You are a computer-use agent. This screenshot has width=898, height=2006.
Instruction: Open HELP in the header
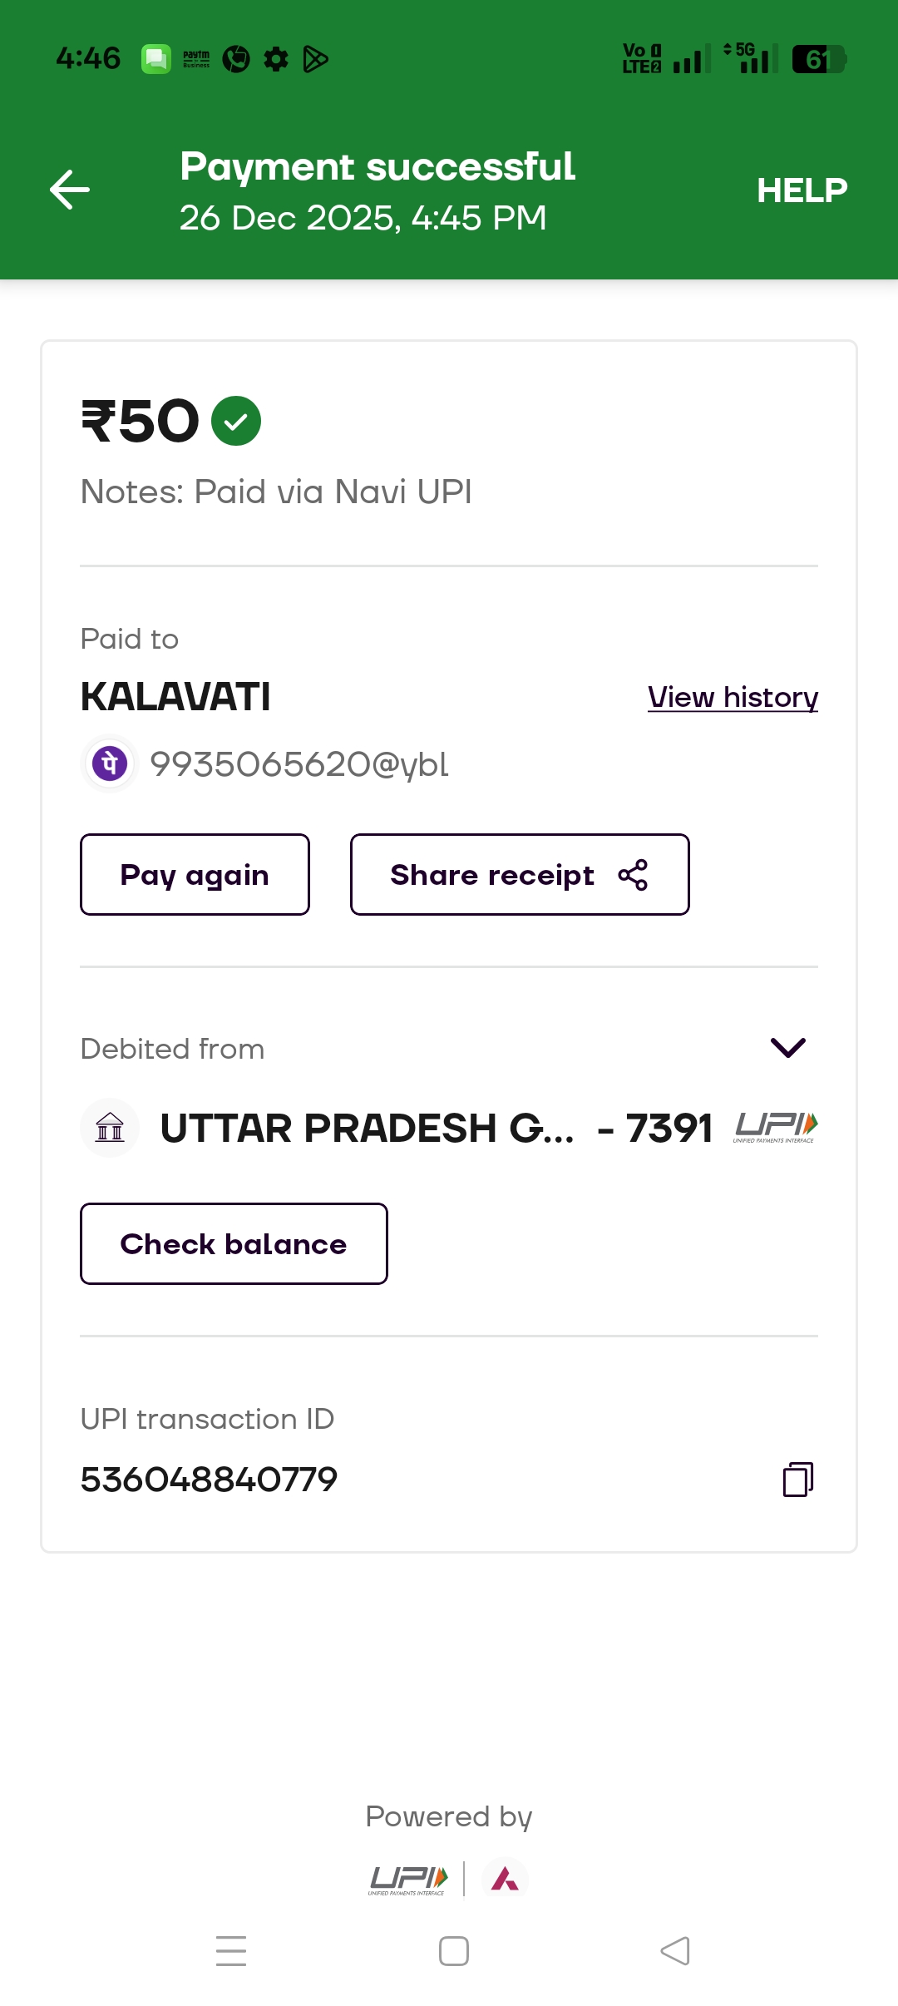[802, 190]
